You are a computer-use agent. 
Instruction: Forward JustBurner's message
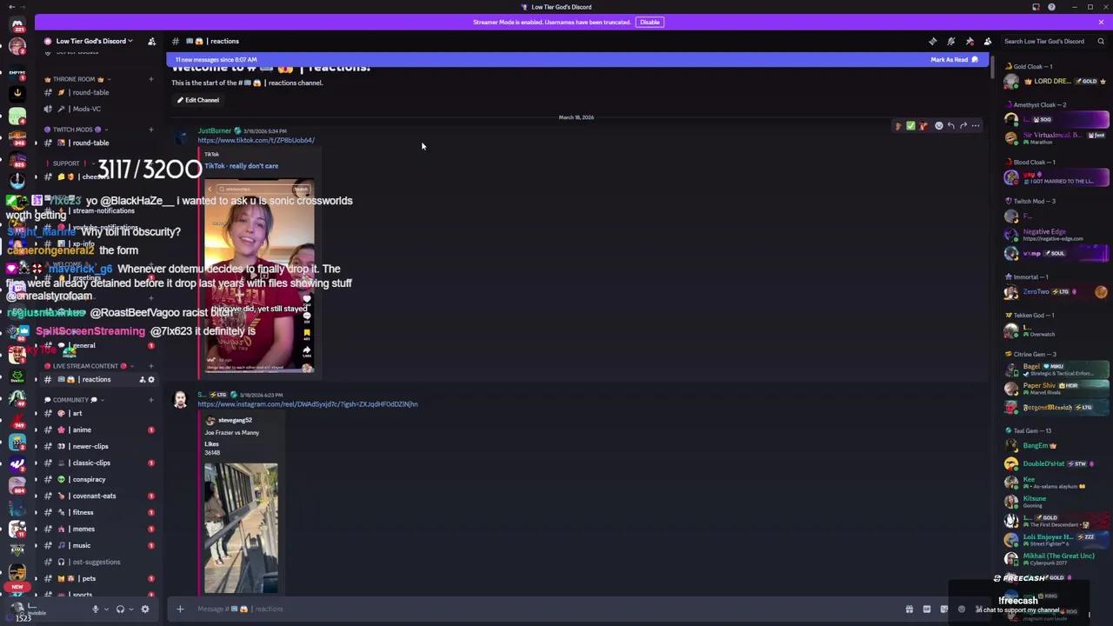coord(963,126)
